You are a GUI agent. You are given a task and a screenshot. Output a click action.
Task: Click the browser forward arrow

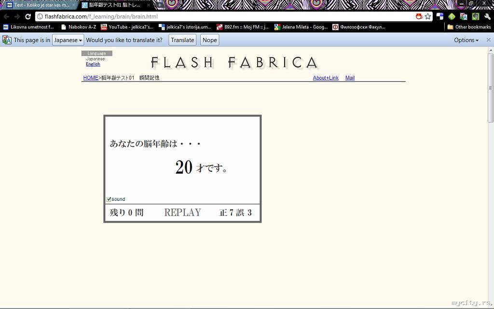tap(17, 17)
